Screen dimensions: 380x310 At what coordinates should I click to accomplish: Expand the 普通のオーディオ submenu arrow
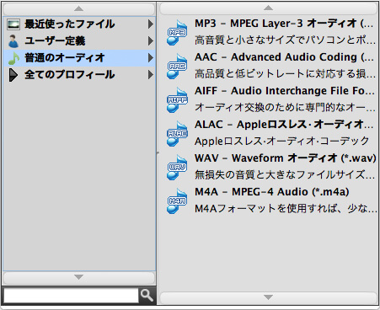tap(151, 58)
